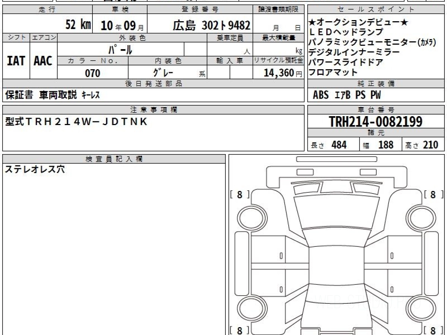This screenshot has height=335, width=447.
Task: Click the 内装色 header
Action: pyautogui.click(x=168, y=60)
